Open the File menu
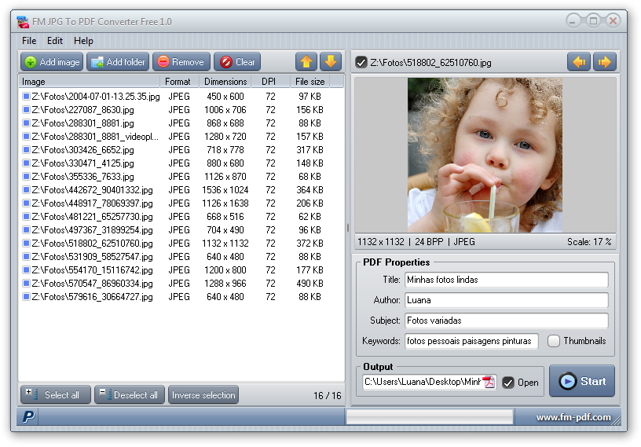 29,41
